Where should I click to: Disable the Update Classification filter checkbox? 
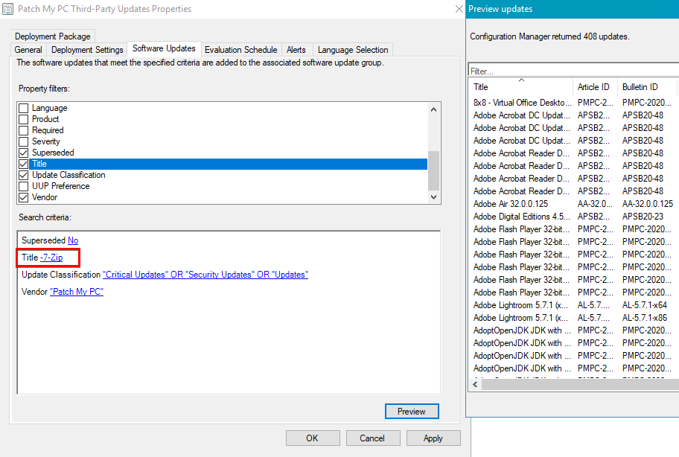tap(23, 175)
